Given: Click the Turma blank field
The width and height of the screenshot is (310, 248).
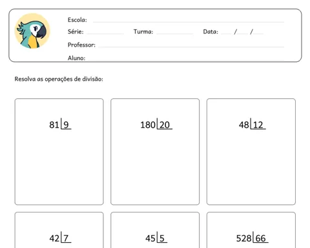Looking at the screenshot, I should point(174,34).
